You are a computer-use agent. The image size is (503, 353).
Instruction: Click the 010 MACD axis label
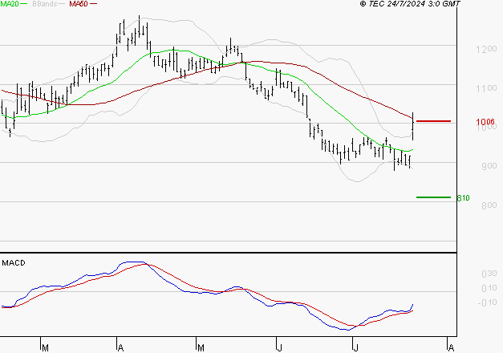pos(489,288)
